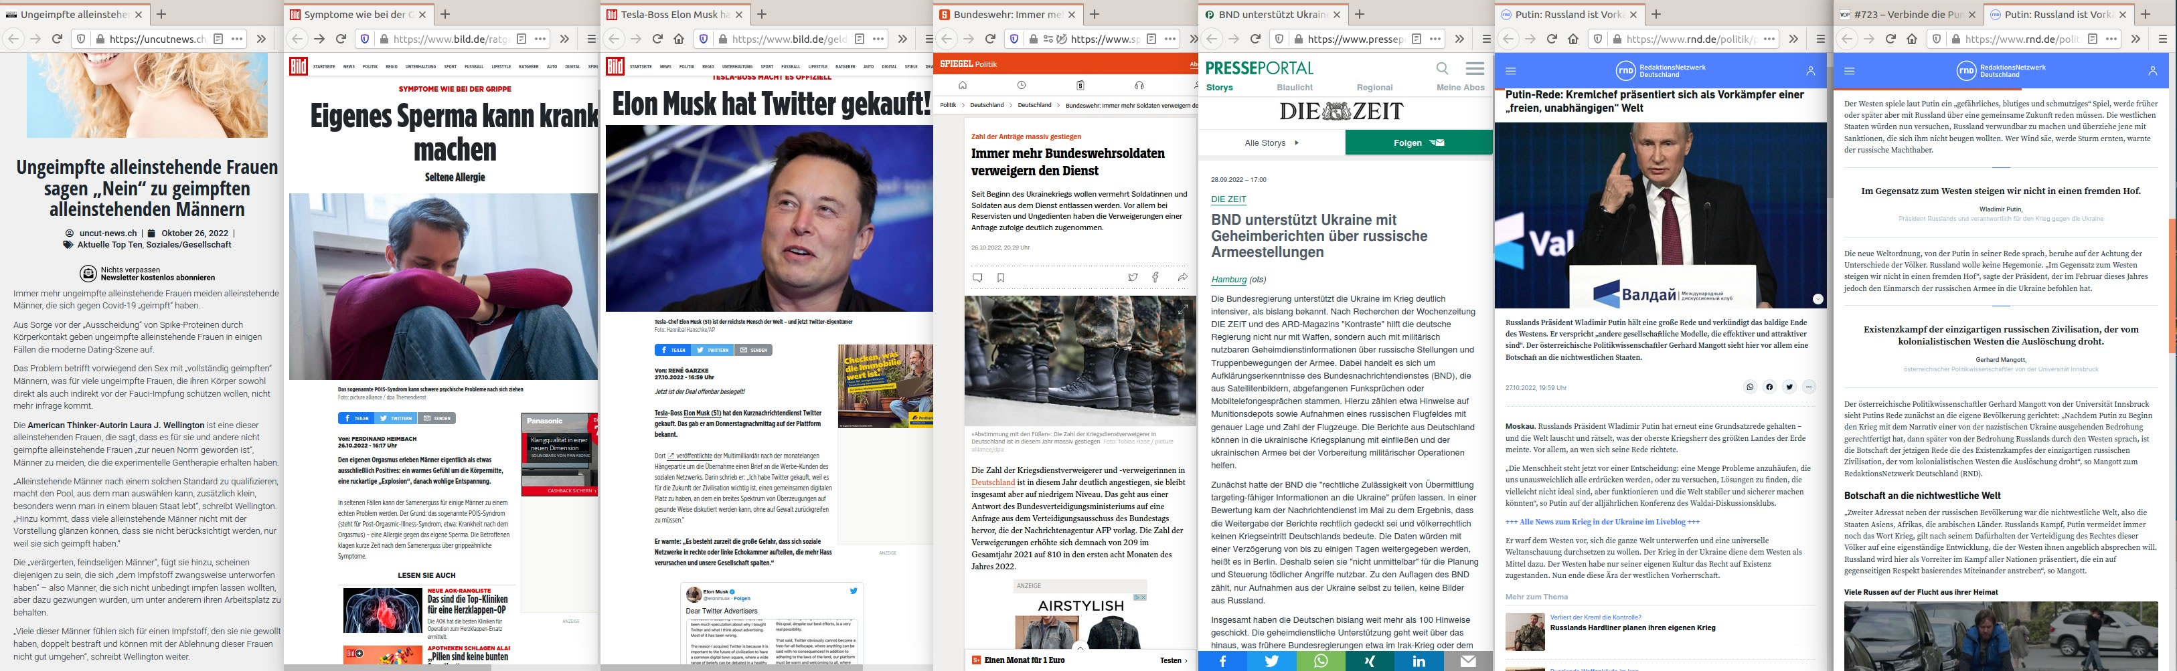Click forward-arrow share icon in the Spiegel article
The image size is (2177, 671).
click(1182, 277)
